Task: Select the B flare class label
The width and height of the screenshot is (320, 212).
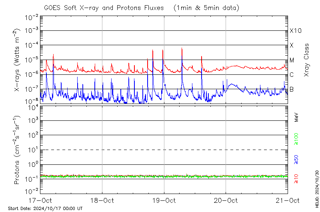Action: pos(292,89)
